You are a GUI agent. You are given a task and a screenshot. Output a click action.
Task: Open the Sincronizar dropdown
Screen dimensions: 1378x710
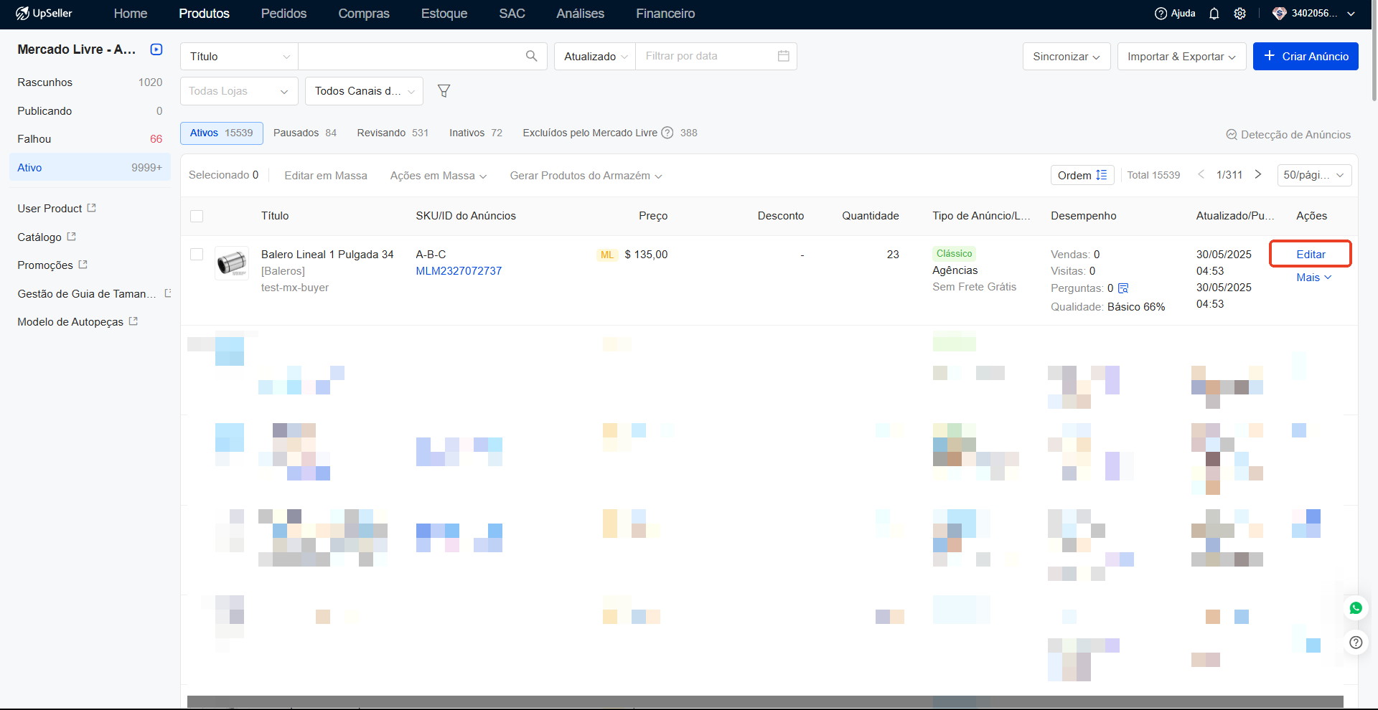(x=1066, y=57)
